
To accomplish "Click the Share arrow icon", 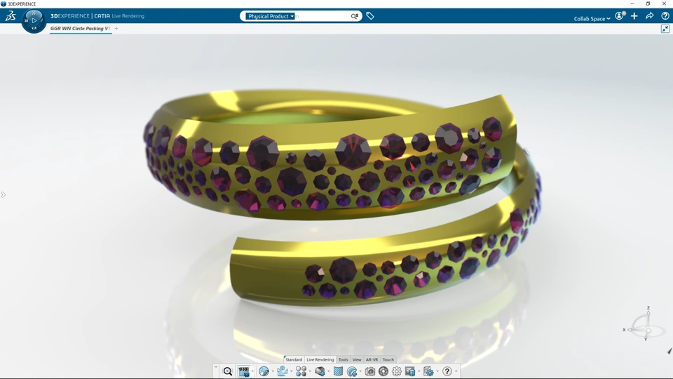I will click(650, 16).
